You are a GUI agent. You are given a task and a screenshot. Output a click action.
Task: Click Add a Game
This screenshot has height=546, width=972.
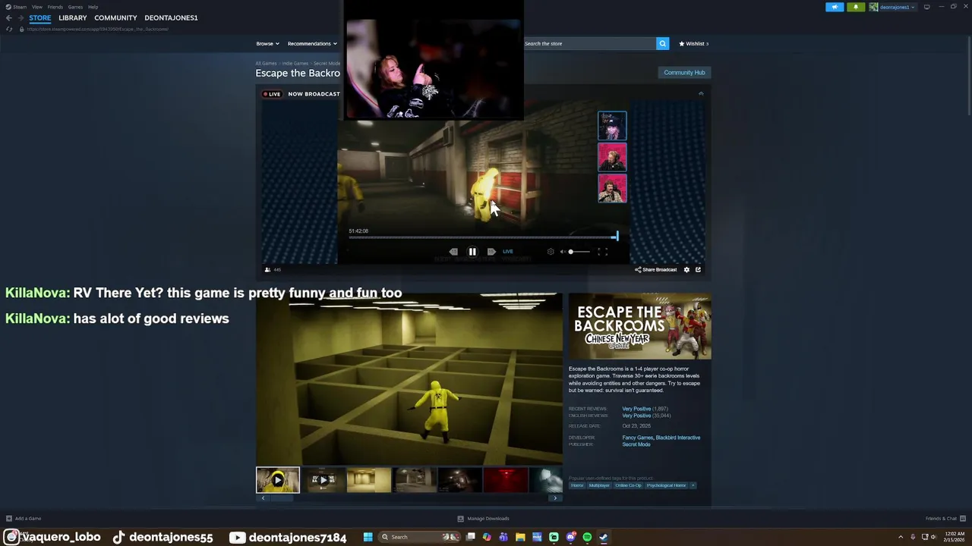pos(24,519)
